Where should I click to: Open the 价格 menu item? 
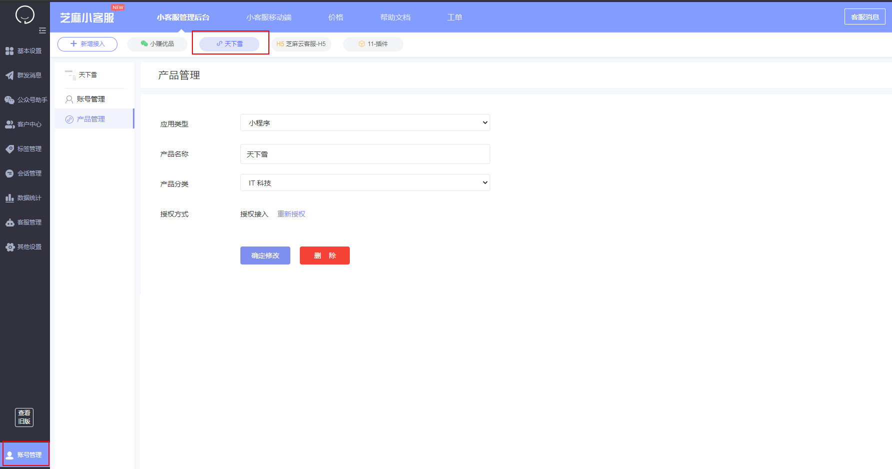[336, 17]
